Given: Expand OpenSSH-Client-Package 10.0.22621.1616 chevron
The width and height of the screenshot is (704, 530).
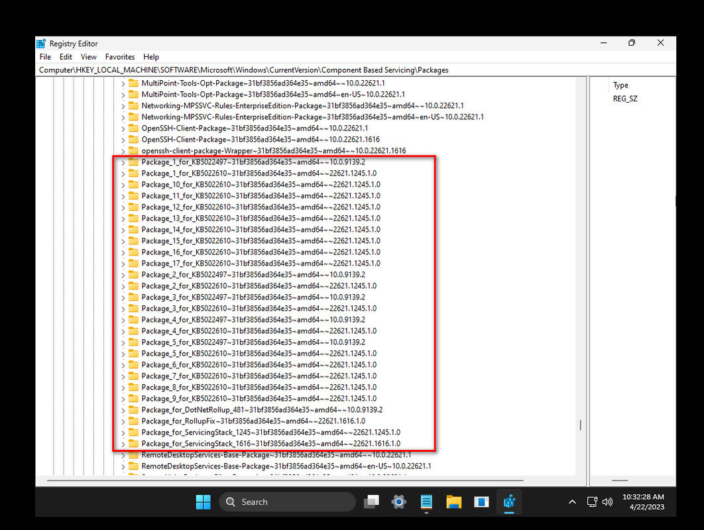Looking at the screenshot, I should point(123,140).
